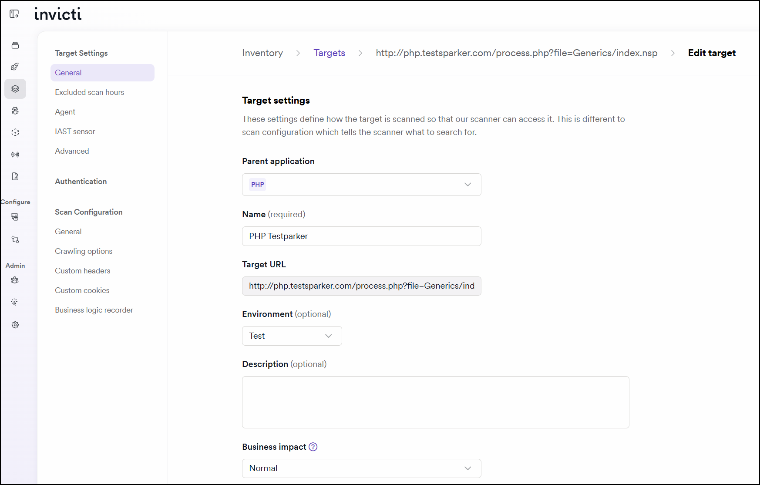Screen dimensions: 760x485
Task: Click the Inventory breadcrumb link
Action: [x=262, y=53]
